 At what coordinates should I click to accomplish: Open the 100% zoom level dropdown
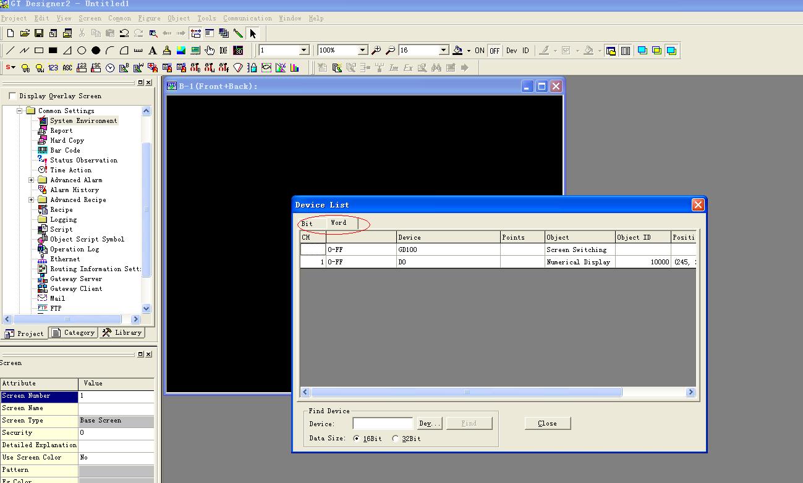point(362,51)
